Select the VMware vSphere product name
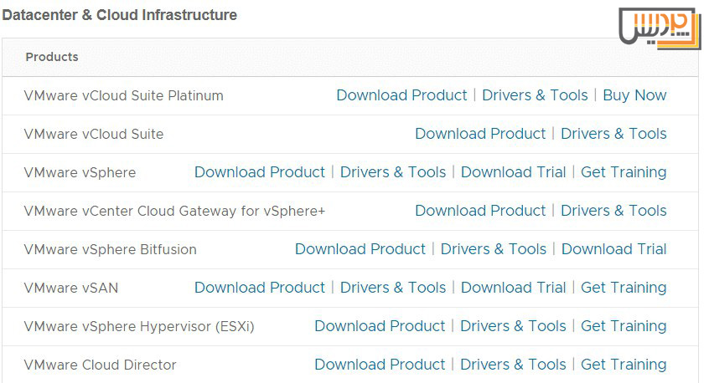 80,173
